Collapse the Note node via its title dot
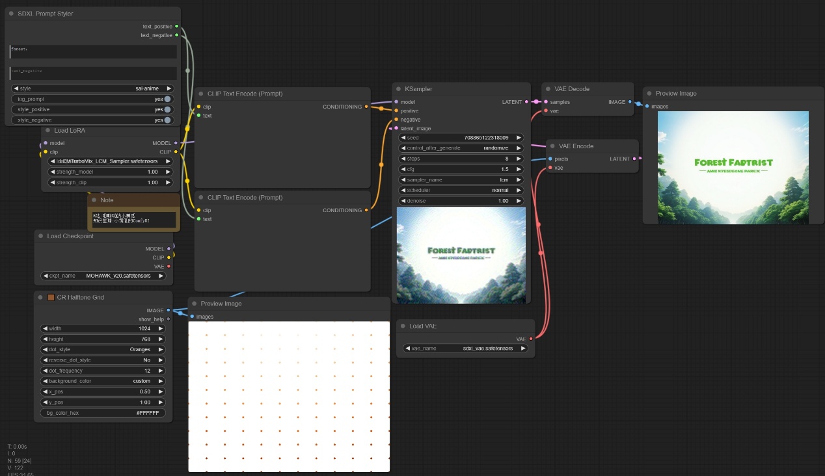This screenshot has width=825, height=476. click(x=94, y=200)
